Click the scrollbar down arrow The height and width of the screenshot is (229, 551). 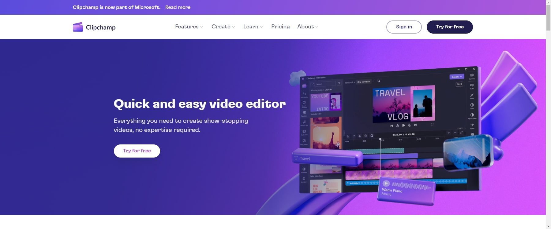click(548, 226)
